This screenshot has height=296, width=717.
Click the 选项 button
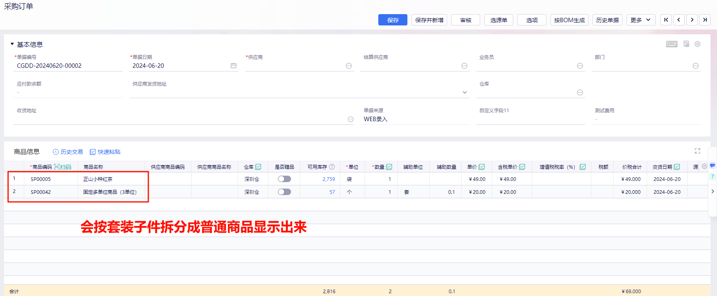coord(532,20)
